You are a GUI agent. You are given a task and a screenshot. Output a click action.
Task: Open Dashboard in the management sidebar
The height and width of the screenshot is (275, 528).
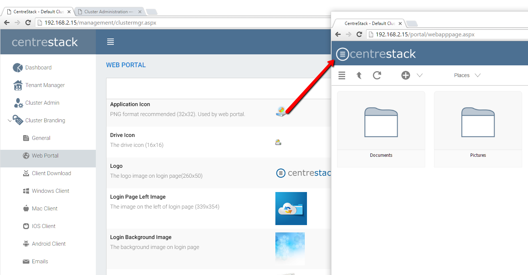[38, 68]
